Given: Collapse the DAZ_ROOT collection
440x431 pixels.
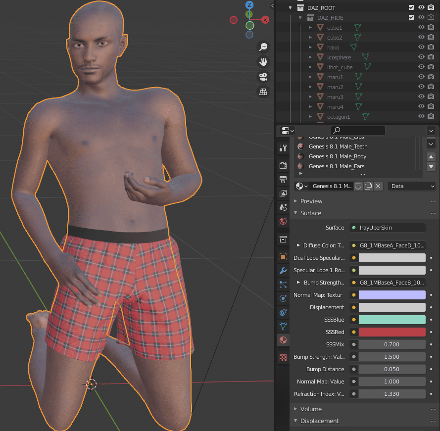Looking at the screenshot, I should pyautogui.click(x=290, y=7).
